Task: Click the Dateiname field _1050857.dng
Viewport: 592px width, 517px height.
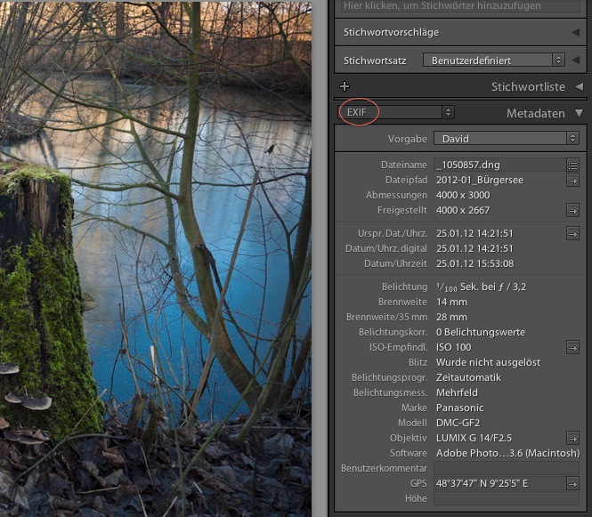Action: tap(498, 165)
